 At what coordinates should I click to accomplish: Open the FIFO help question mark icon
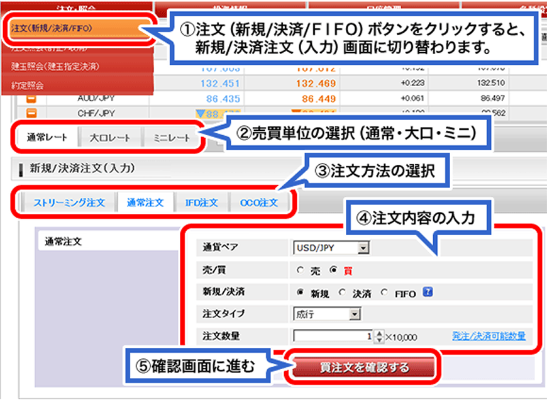pos(428,290)
